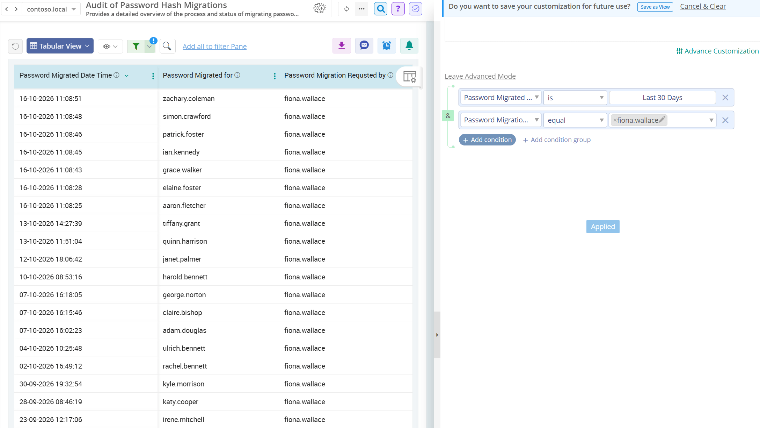Open the quick search magnifier in toolbar
Screen dimensions: 760x428
click(x=167, y=46)
